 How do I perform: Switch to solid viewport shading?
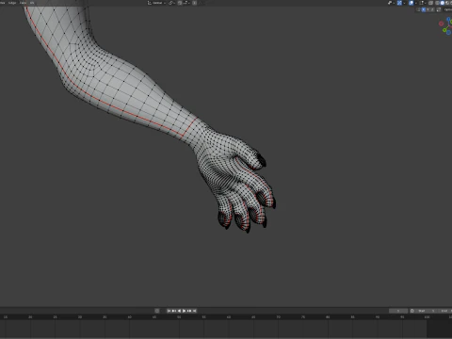tap(443, 3)
